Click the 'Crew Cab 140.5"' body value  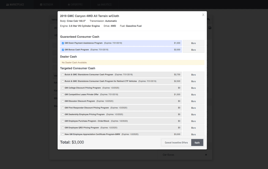click(x=76, y=21)
